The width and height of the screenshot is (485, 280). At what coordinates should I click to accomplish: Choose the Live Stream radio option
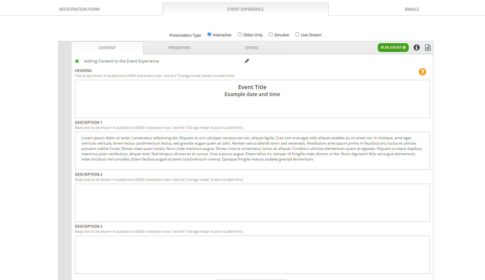(297, 34)
